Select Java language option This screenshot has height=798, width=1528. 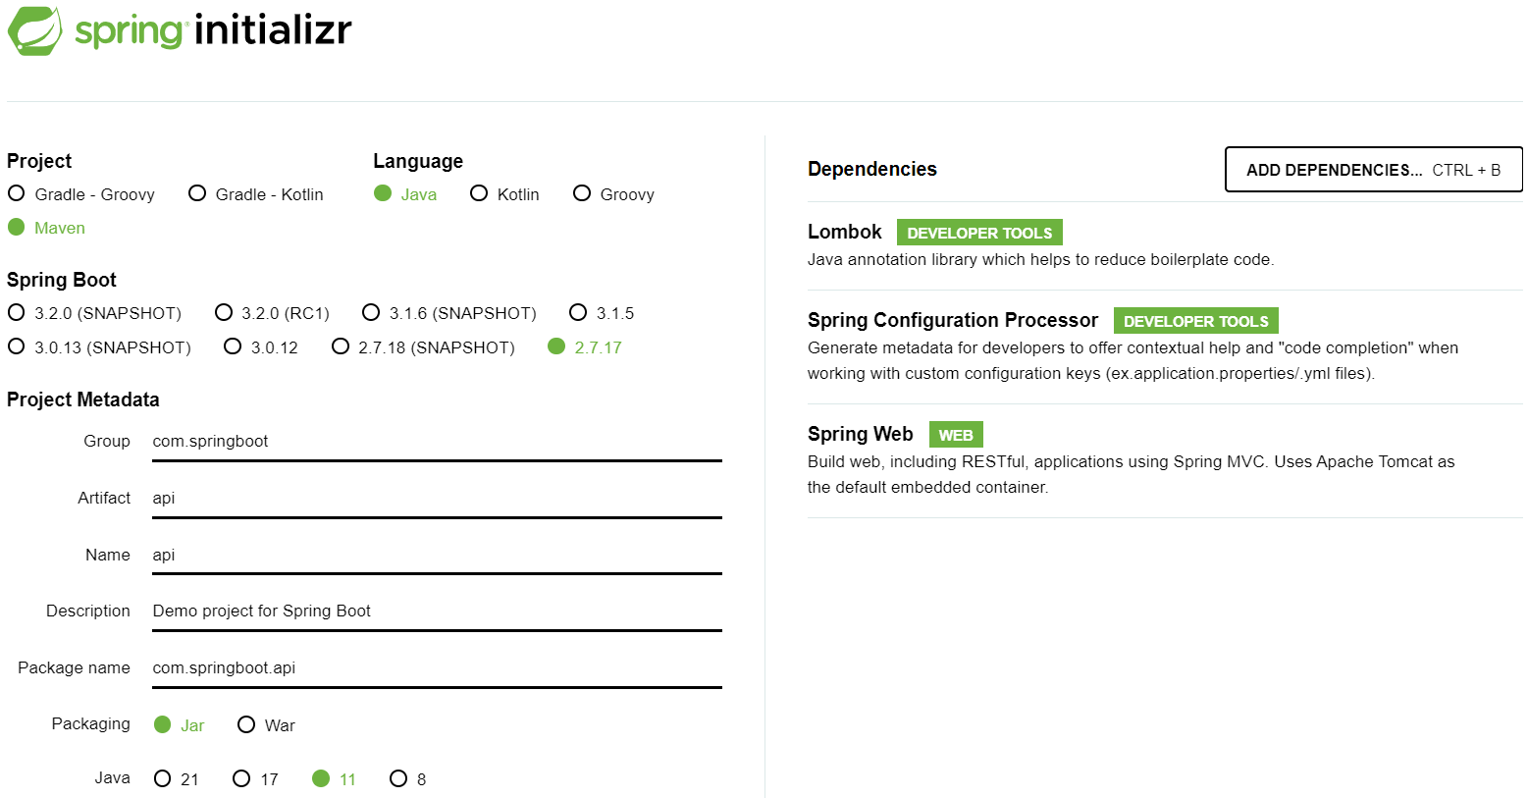[x=405, y=194]
